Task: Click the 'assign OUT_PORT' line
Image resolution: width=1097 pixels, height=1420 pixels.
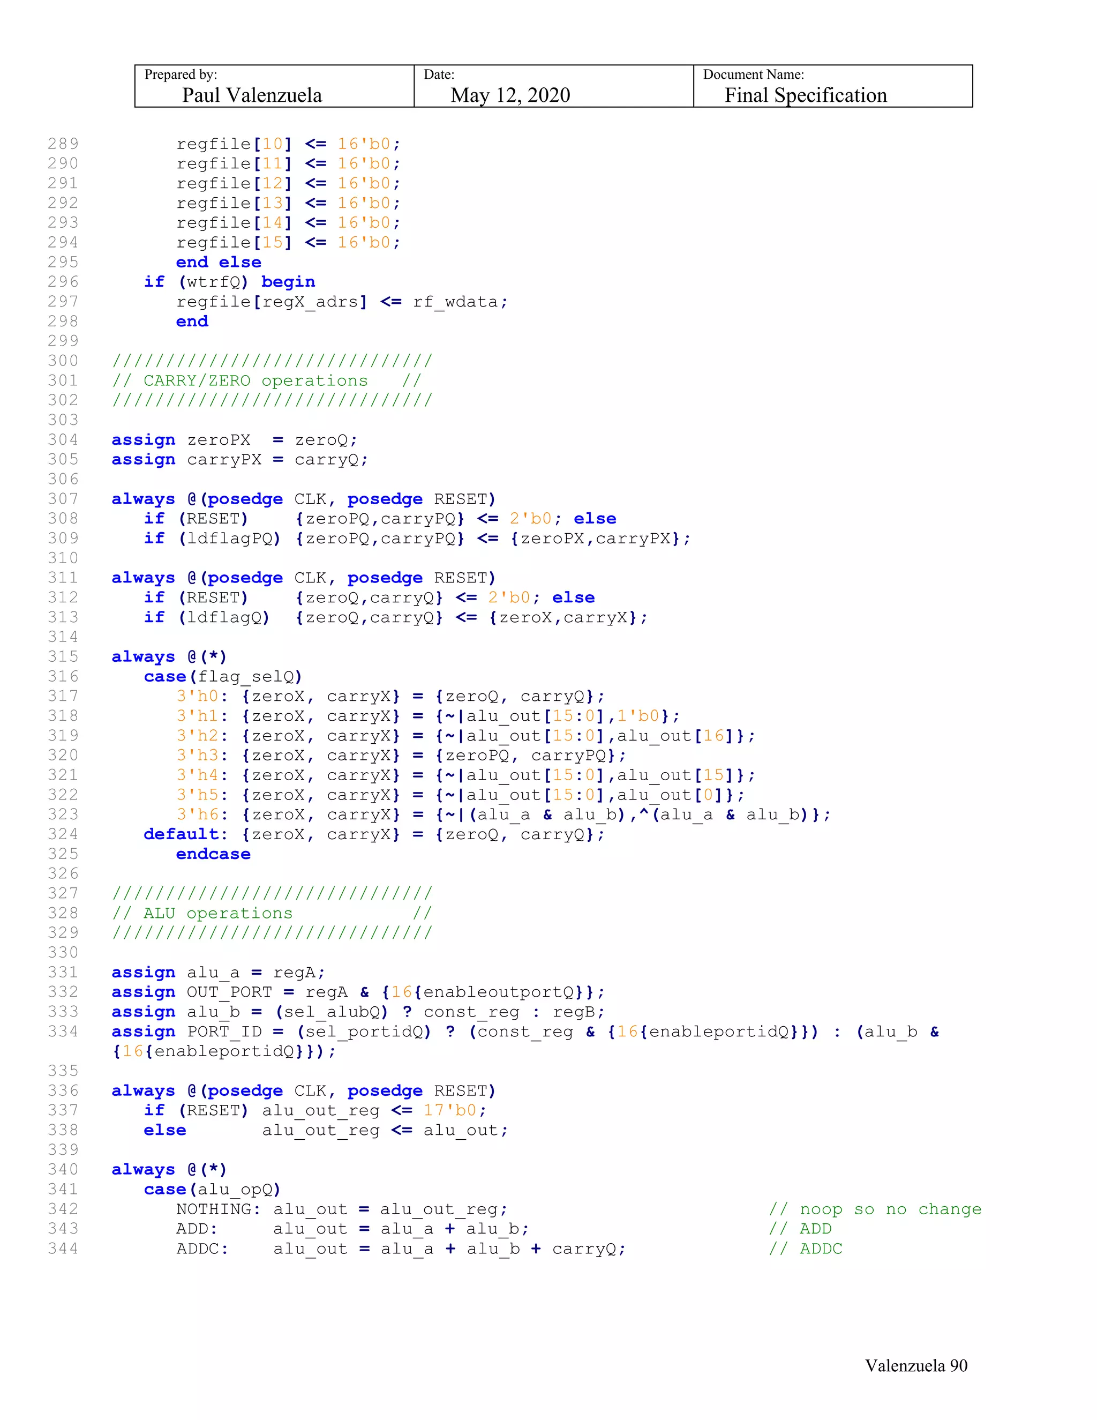Action: pos(358,992)
